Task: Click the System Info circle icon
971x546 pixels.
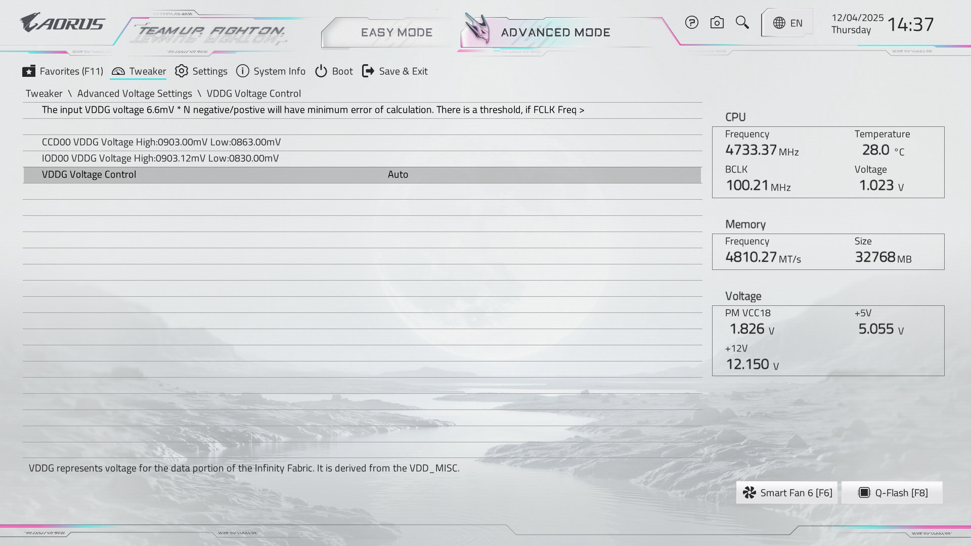Action: coord(243,71)
